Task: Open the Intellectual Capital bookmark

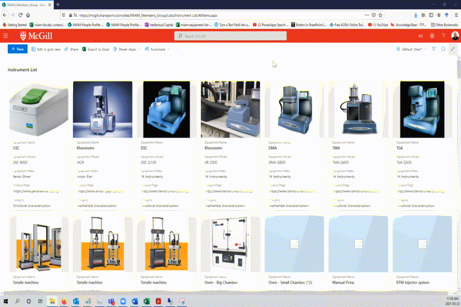Action: coord(159,25)
